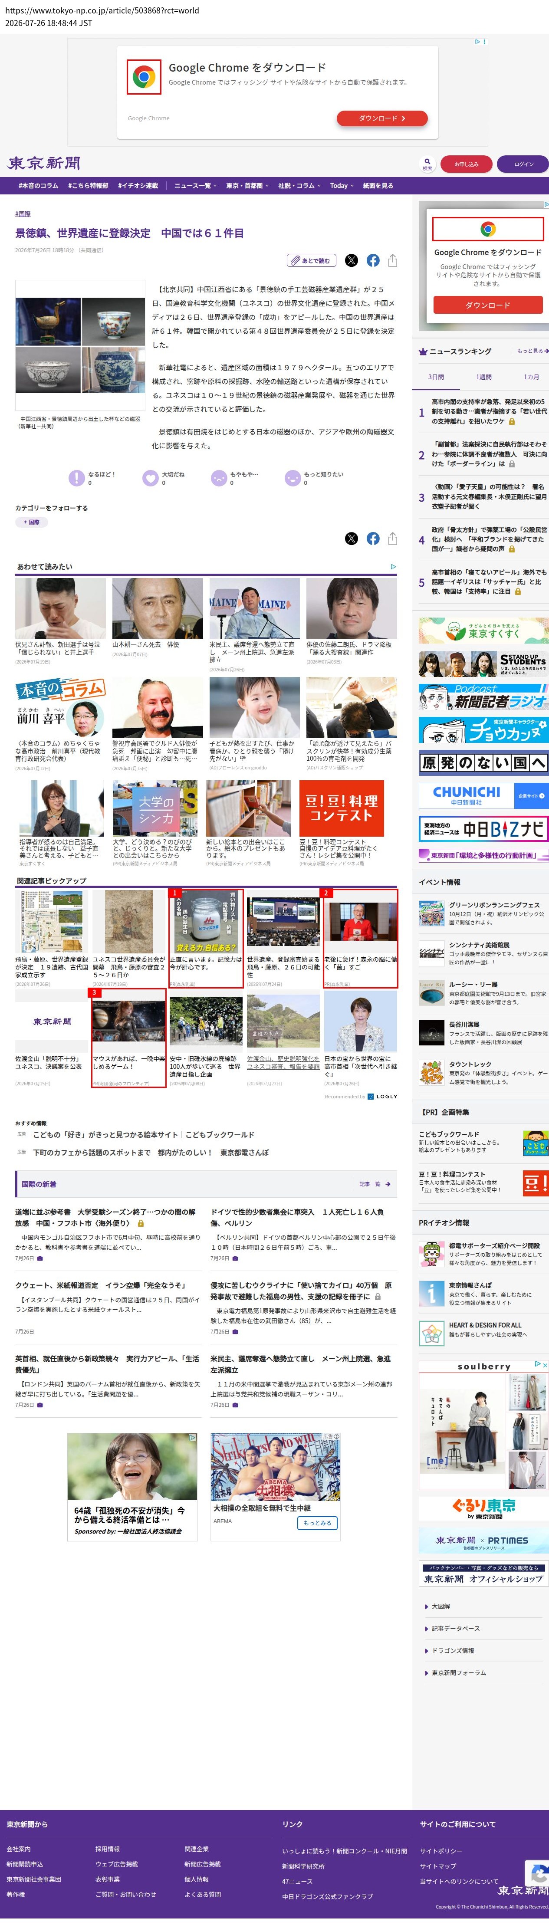Viewport: 549px width, 1925px height.
Task: Open footer link サイトポリシー
Action: (441, 1850)
